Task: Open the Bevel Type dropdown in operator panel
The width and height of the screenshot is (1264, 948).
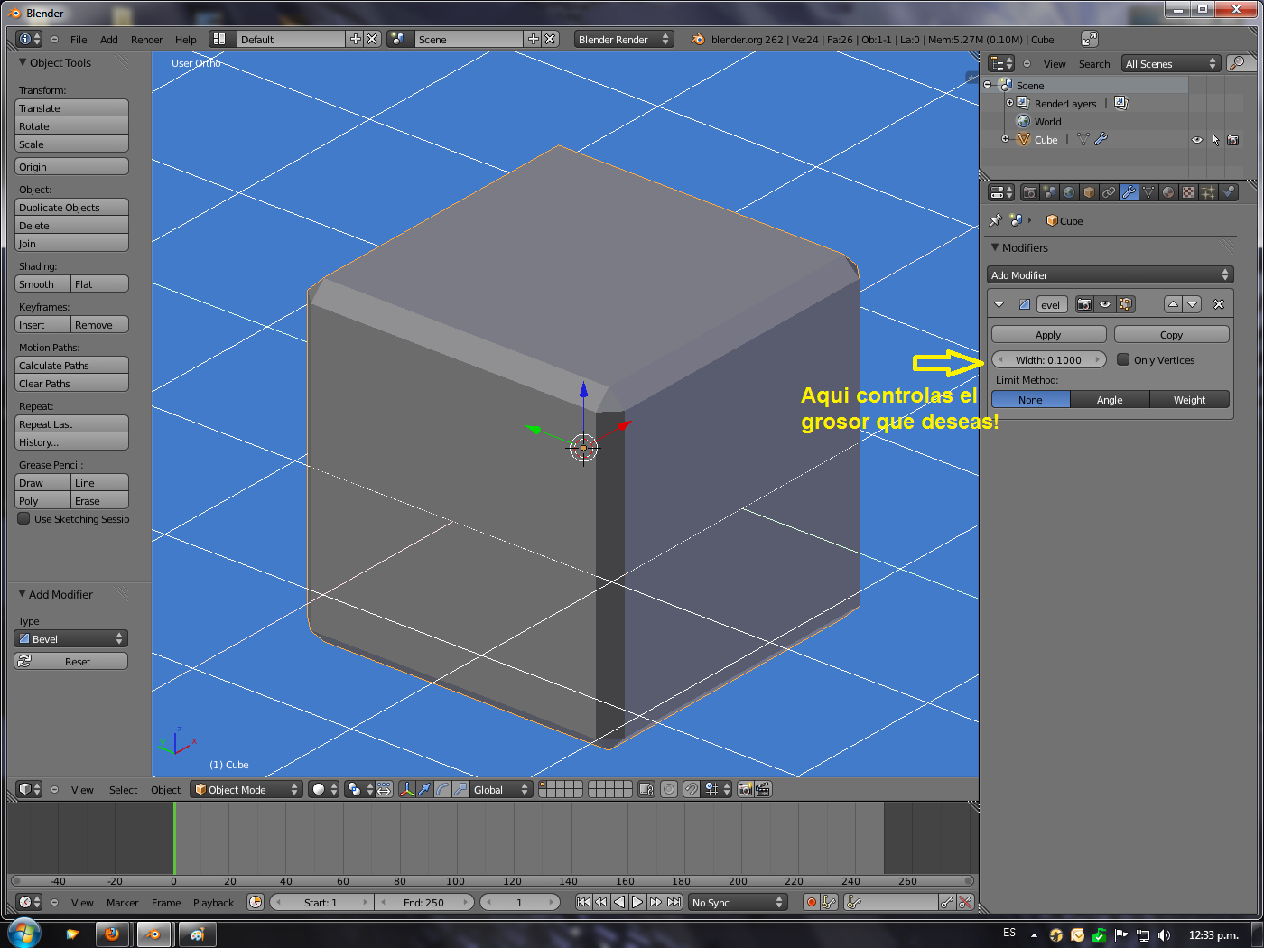Action: 71,638
